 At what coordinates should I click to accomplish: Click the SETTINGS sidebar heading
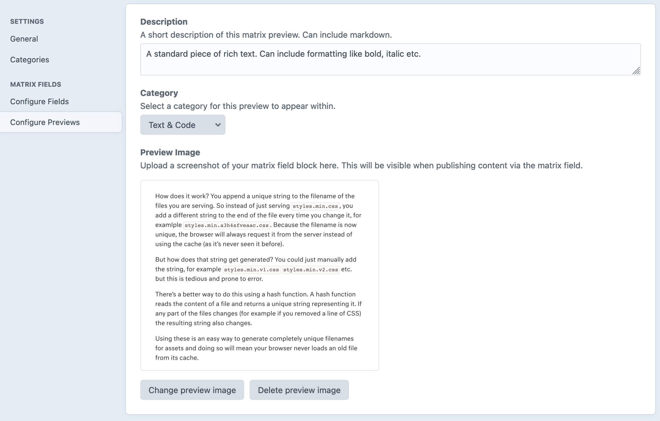(x=27, y=21)
